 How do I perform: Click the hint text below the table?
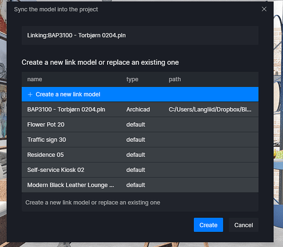[x=93, y=203]
